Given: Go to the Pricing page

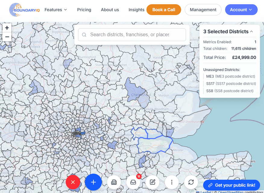Looking at the screenshot, I should (x=84, y=9).
